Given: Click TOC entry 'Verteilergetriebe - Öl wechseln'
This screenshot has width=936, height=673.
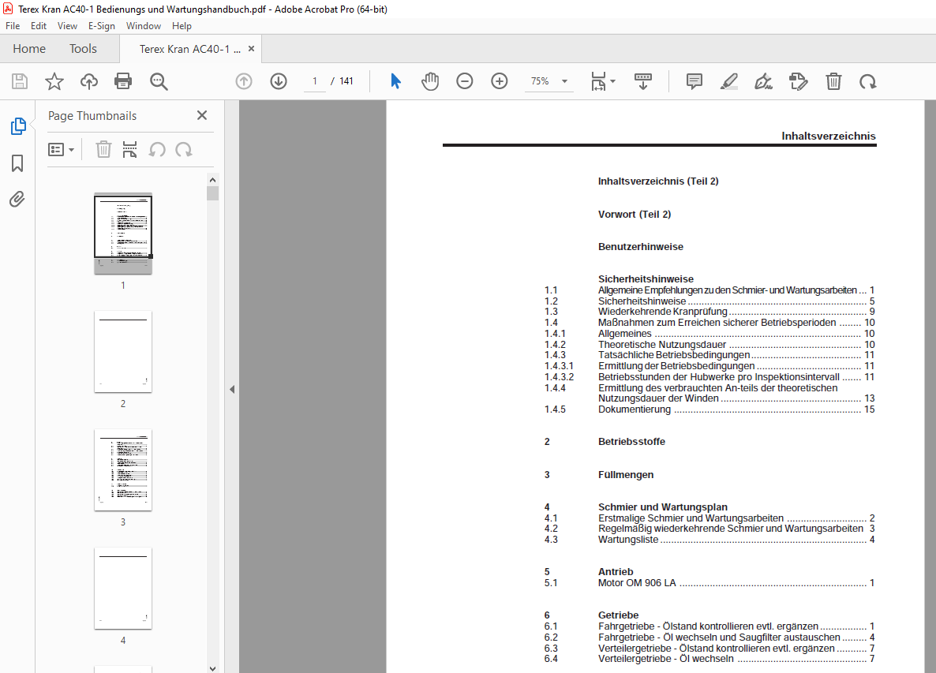Looking at the screenshot, I should coord(665,659).
